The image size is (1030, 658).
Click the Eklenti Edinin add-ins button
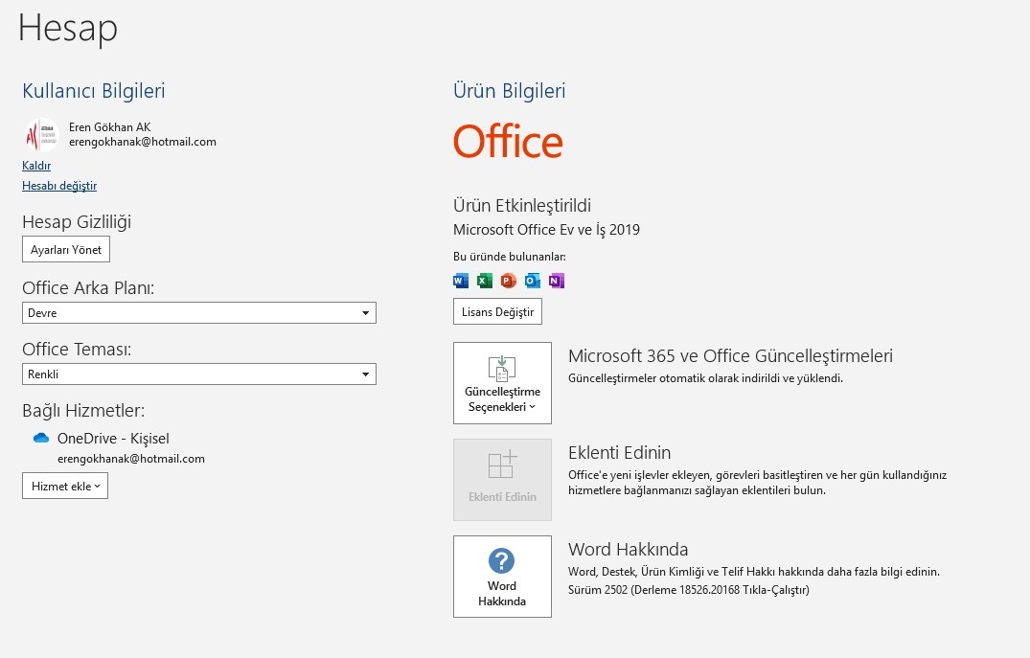[x=502, y=480]
